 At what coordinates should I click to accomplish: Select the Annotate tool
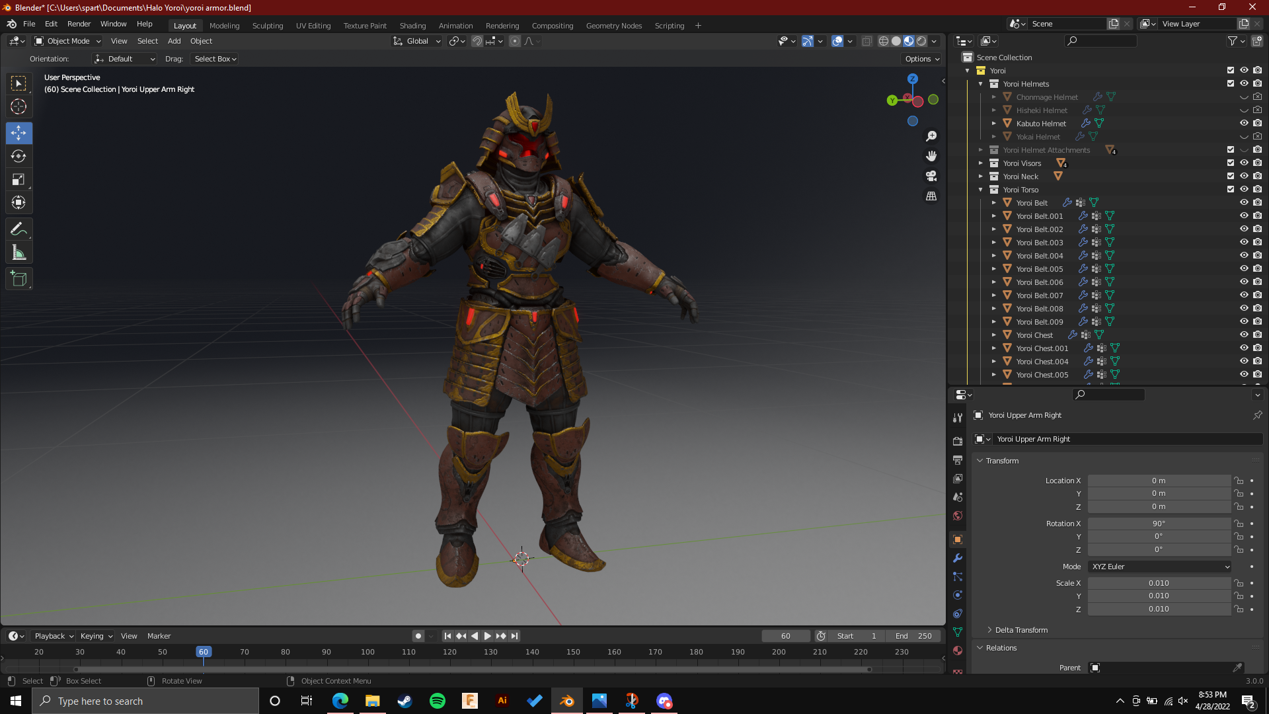tap(19, 229)
